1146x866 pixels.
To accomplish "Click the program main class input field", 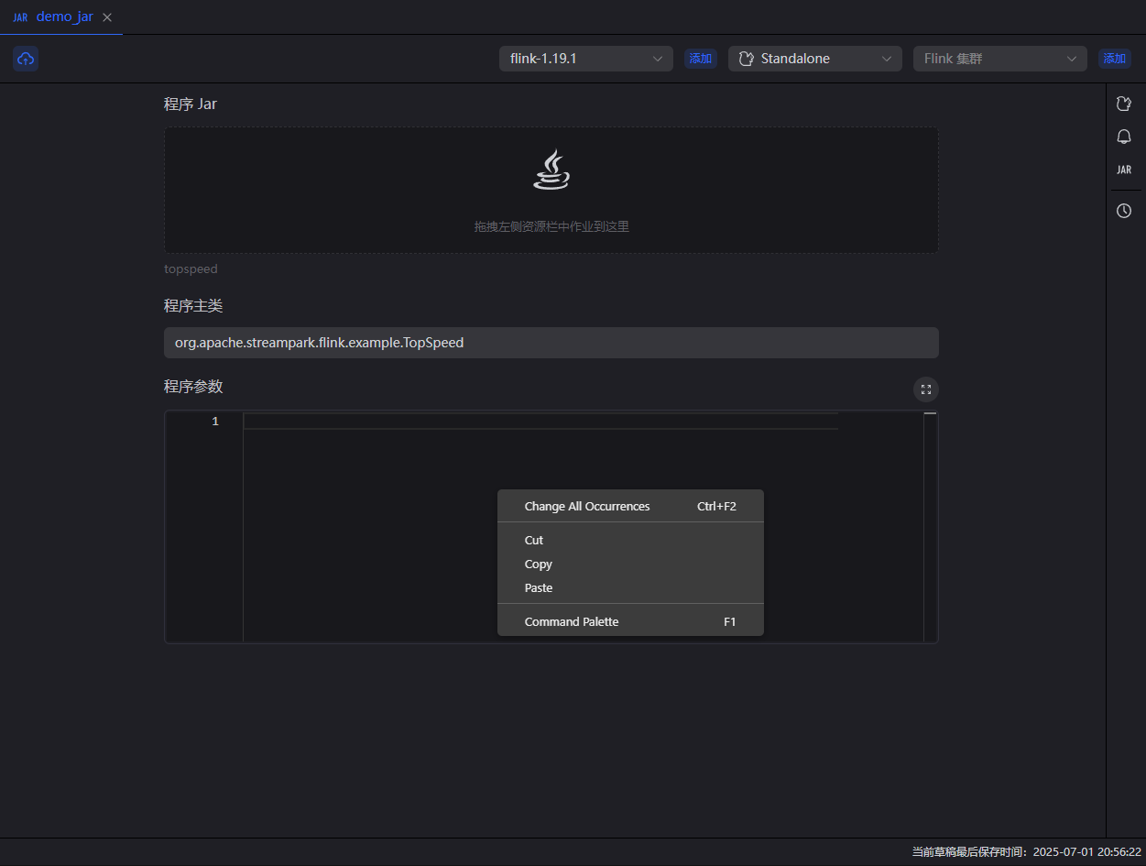I will (551, 343).
